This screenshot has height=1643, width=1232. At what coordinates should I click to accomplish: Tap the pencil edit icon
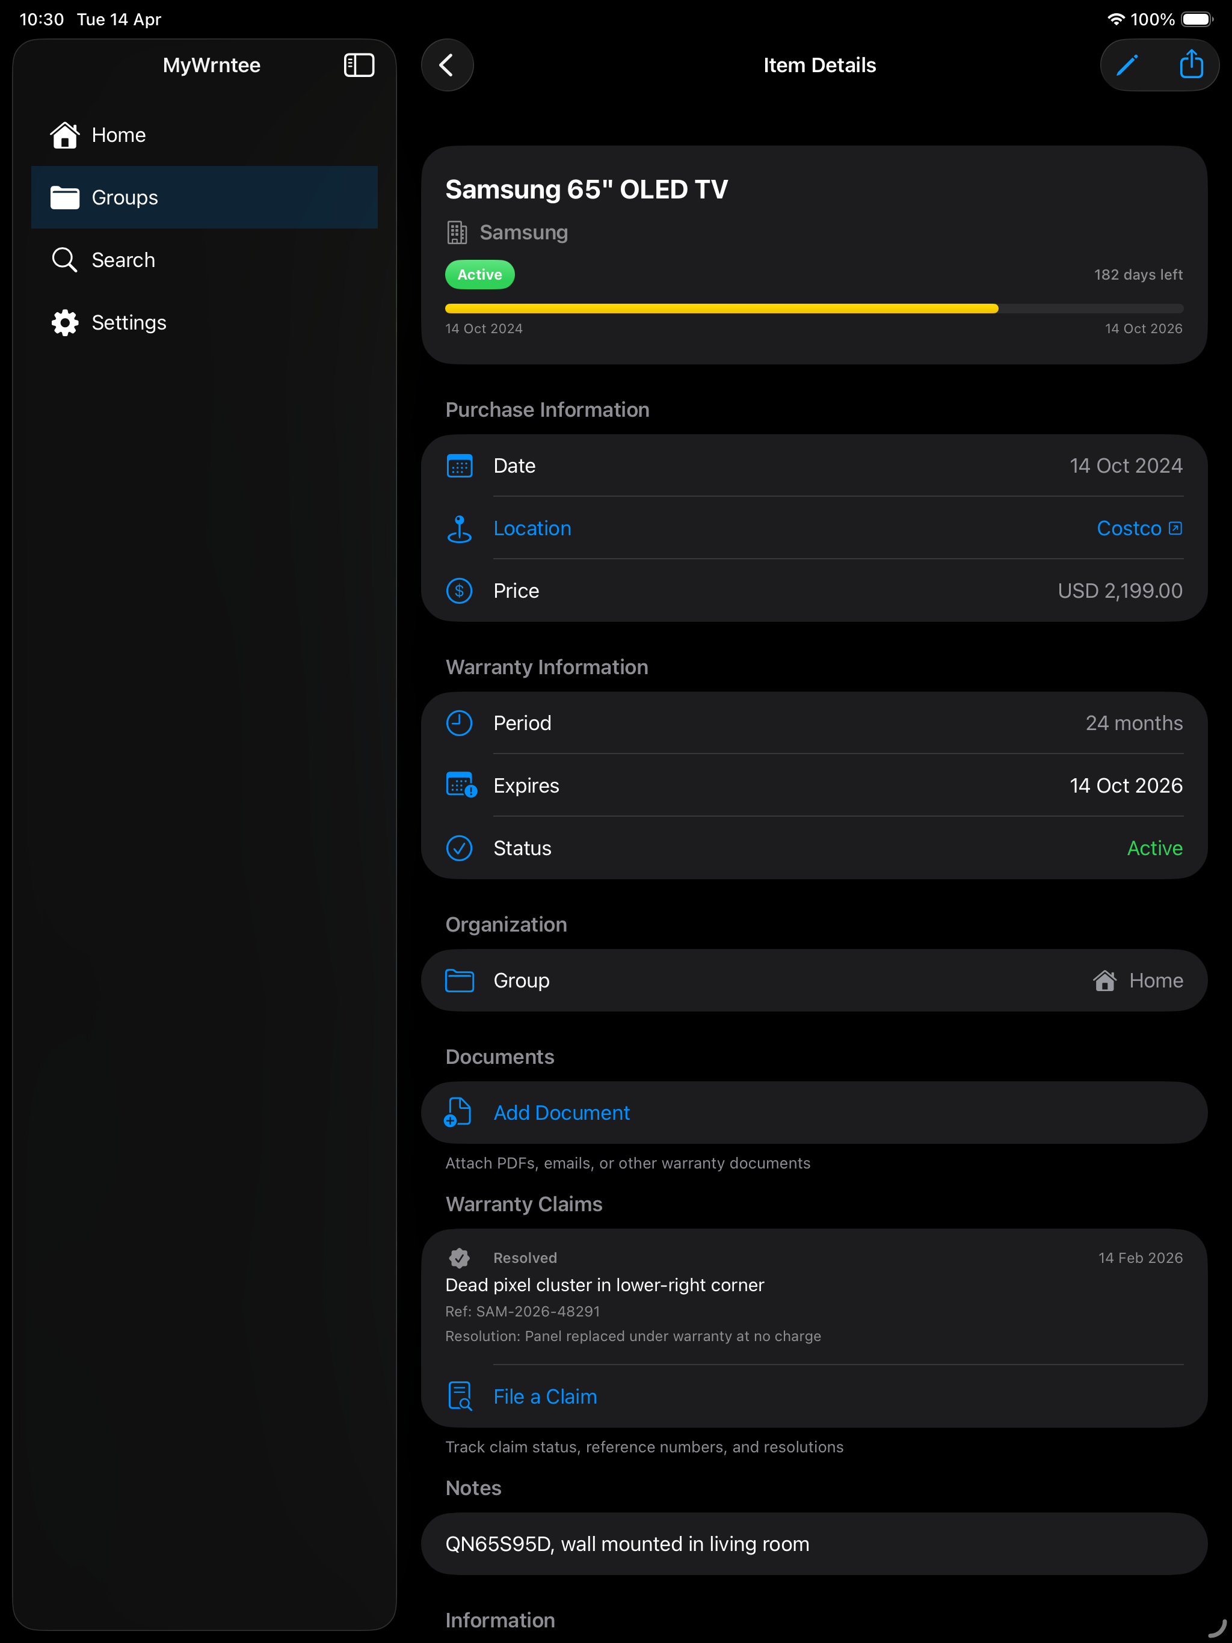pos(1127,64)
